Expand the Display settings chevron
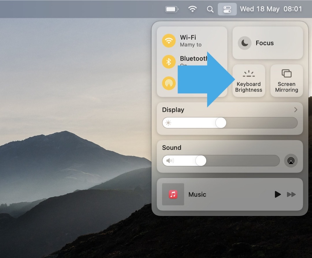 tap(295, 110)
